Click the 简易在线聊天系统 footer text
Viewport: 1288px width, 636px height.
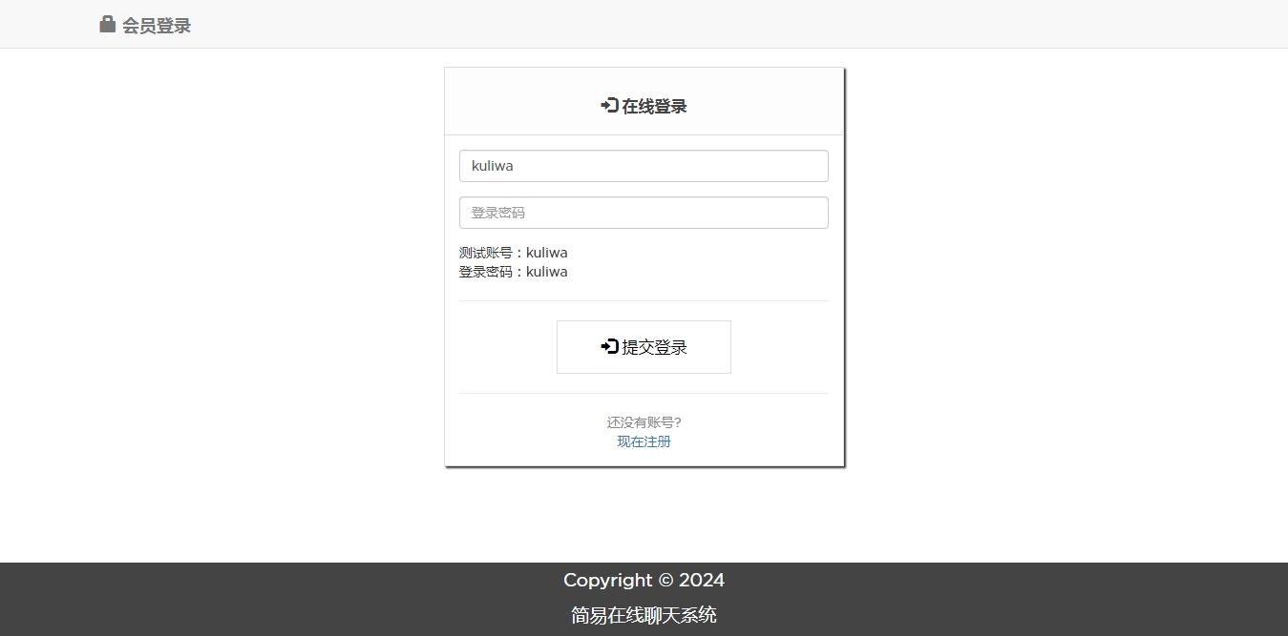click(x=644, y=616)
